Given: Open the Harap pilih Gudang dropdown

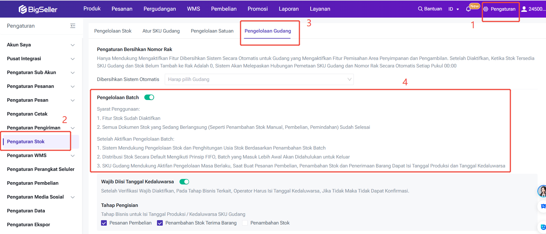Looking at the screenshot, I should 259,80.
